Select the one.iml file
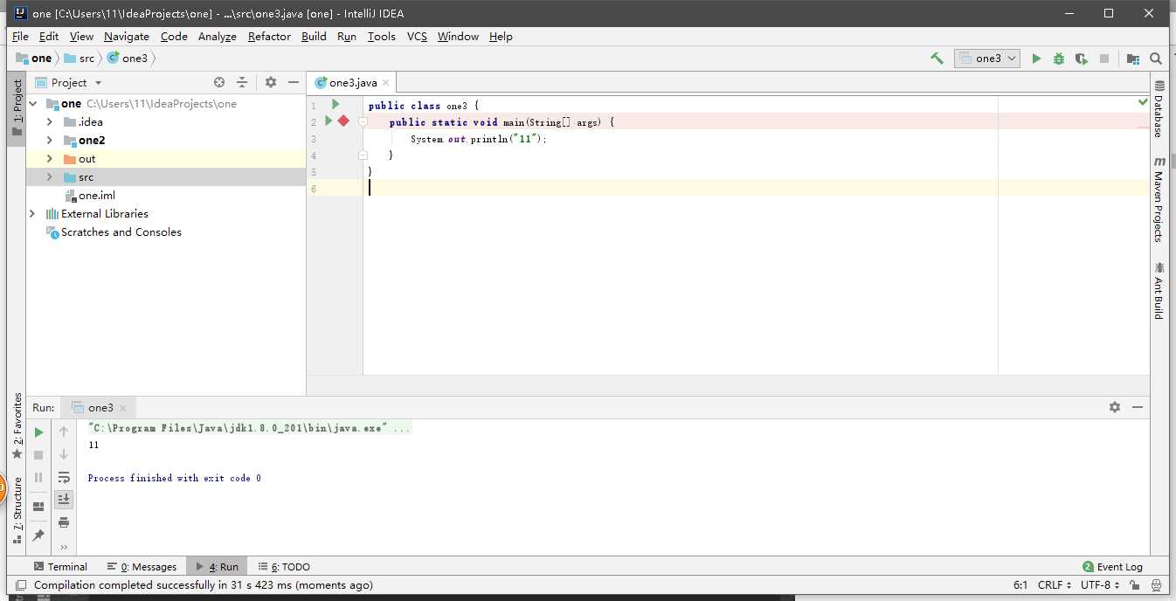The image size is (1176, 601). pos(90,196)
